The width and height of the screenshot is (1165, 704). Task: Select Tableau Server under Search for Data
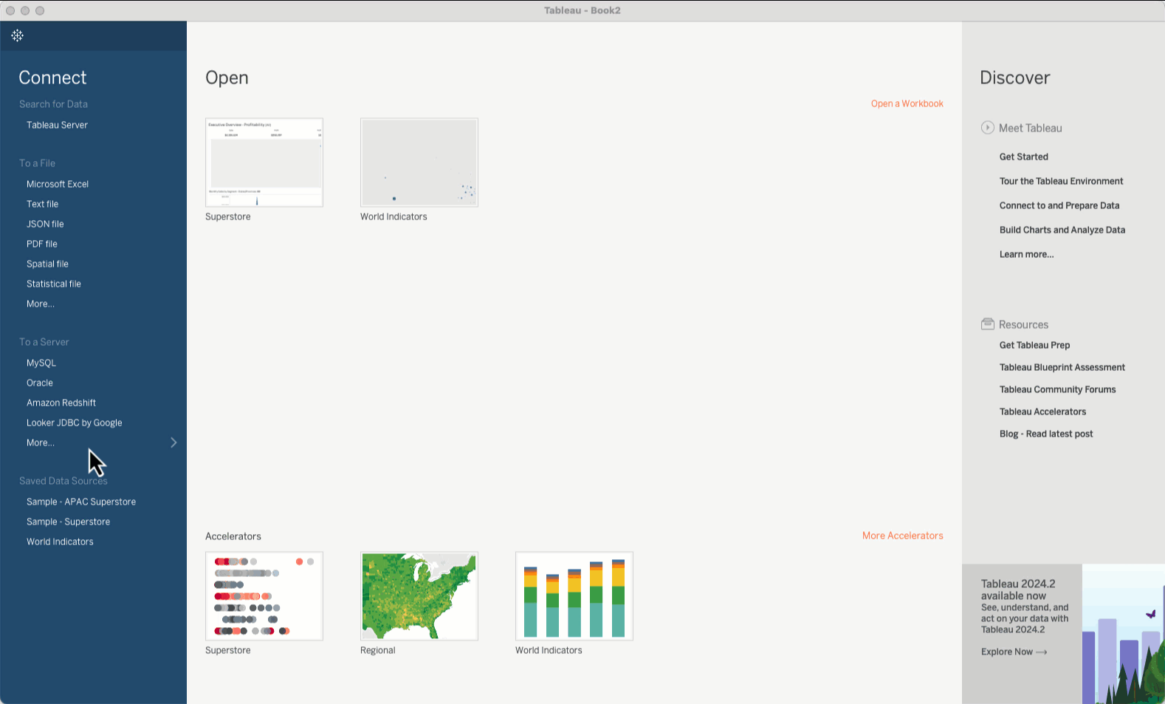coord(57,125)
